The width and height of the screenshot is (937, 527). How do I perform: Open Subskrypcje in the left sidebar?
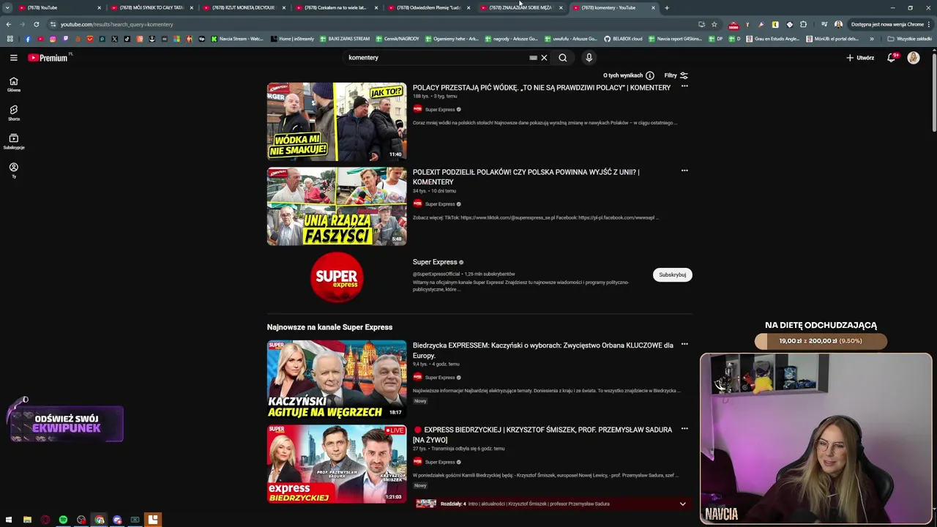pyautogui.click(x=13, y=142)
